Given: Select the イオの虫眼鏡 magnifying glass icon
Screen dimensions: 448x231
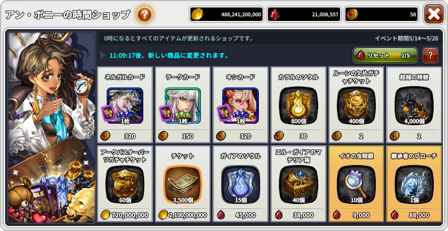Looking at the screenshot, I should tap(356, 184).
